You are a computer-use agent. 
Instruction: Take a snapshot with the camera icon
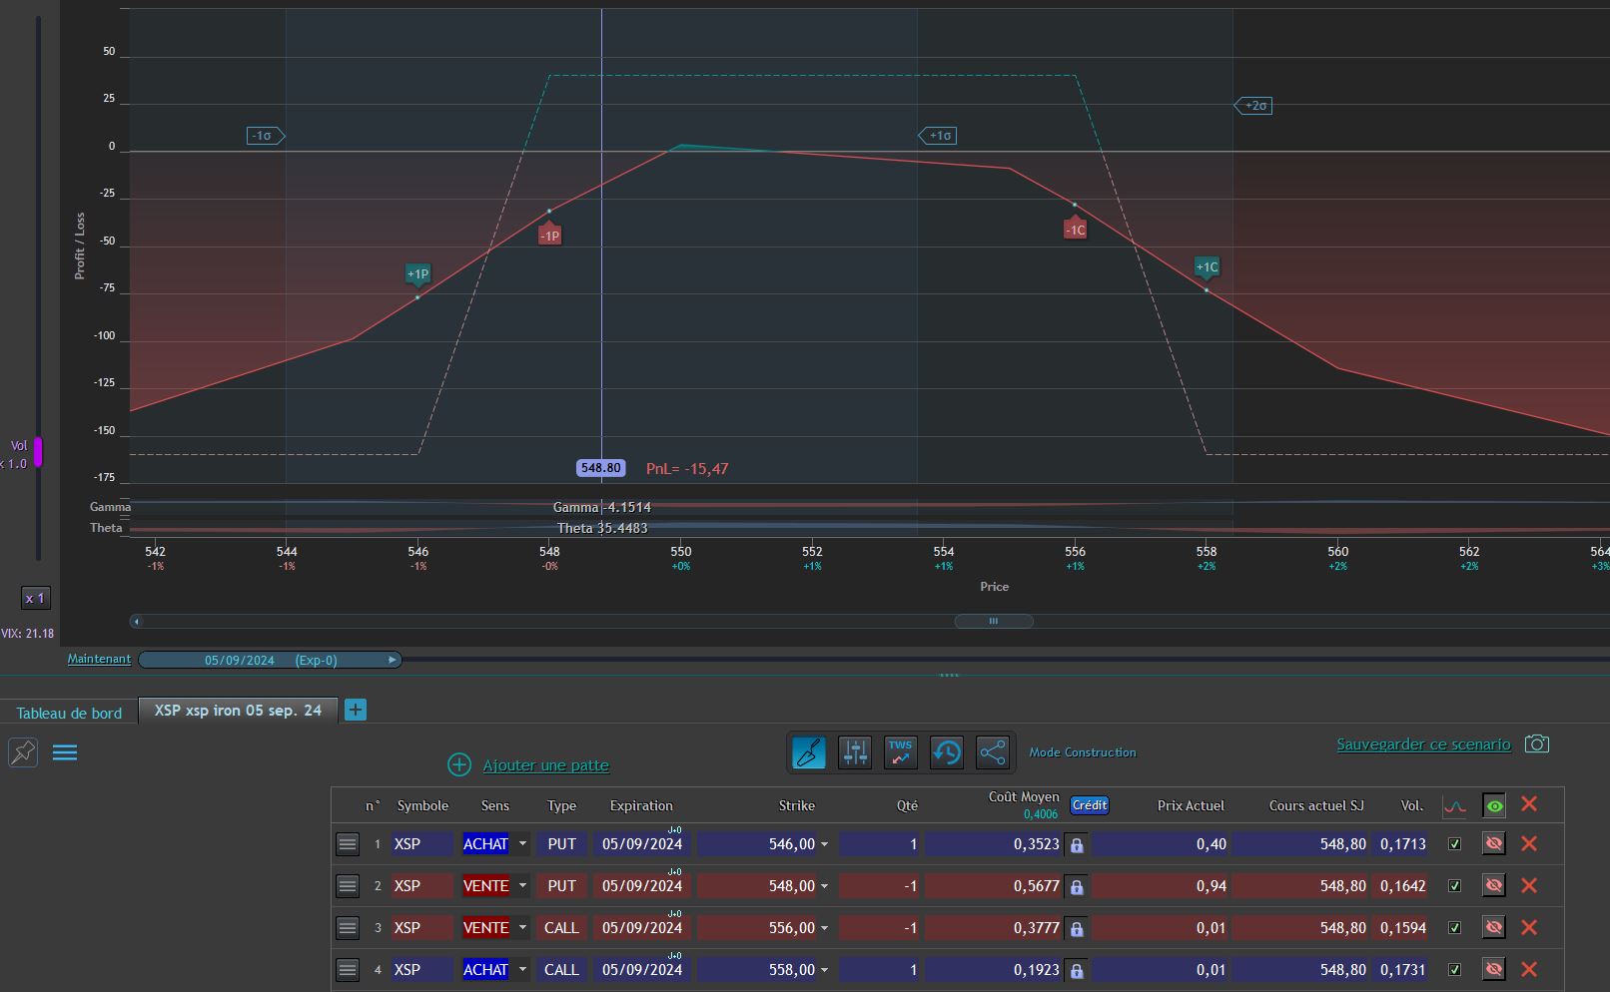[1537, 744]
